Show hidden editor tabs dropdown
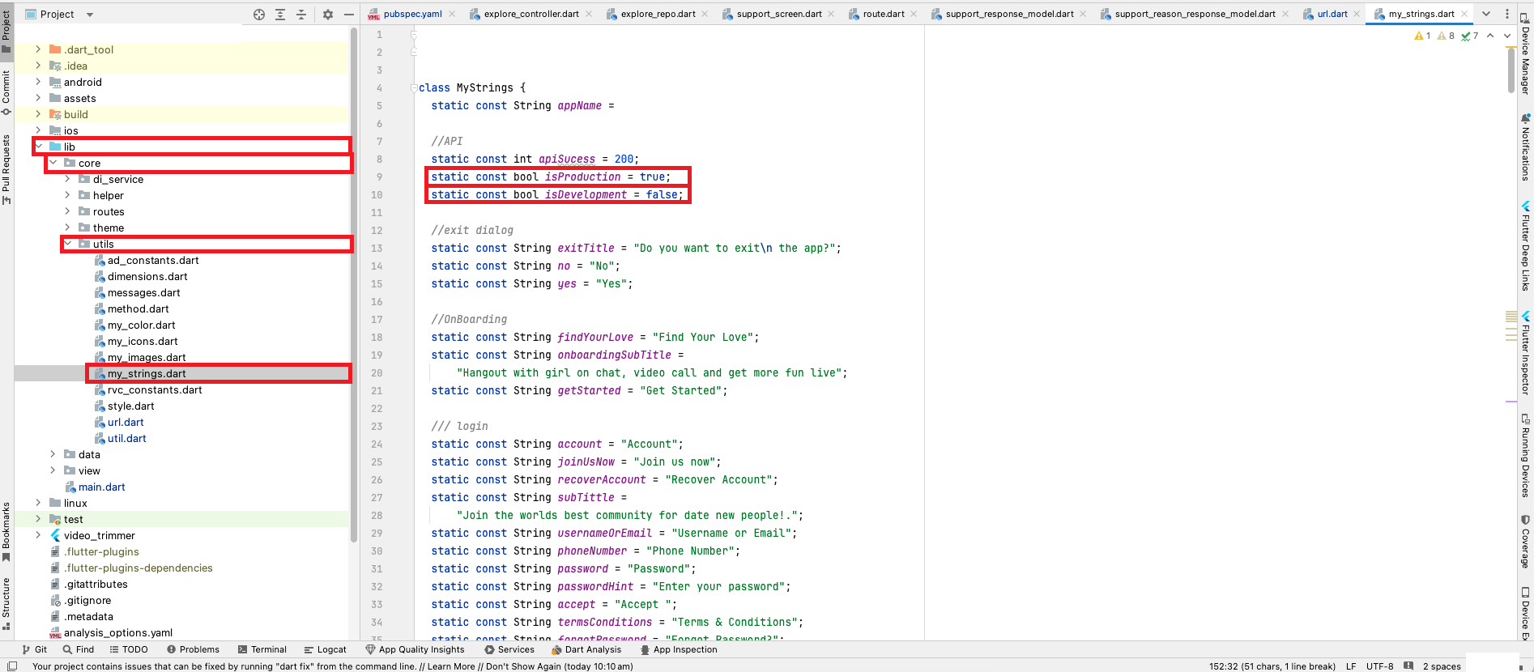 click(x=1486, y=14)
